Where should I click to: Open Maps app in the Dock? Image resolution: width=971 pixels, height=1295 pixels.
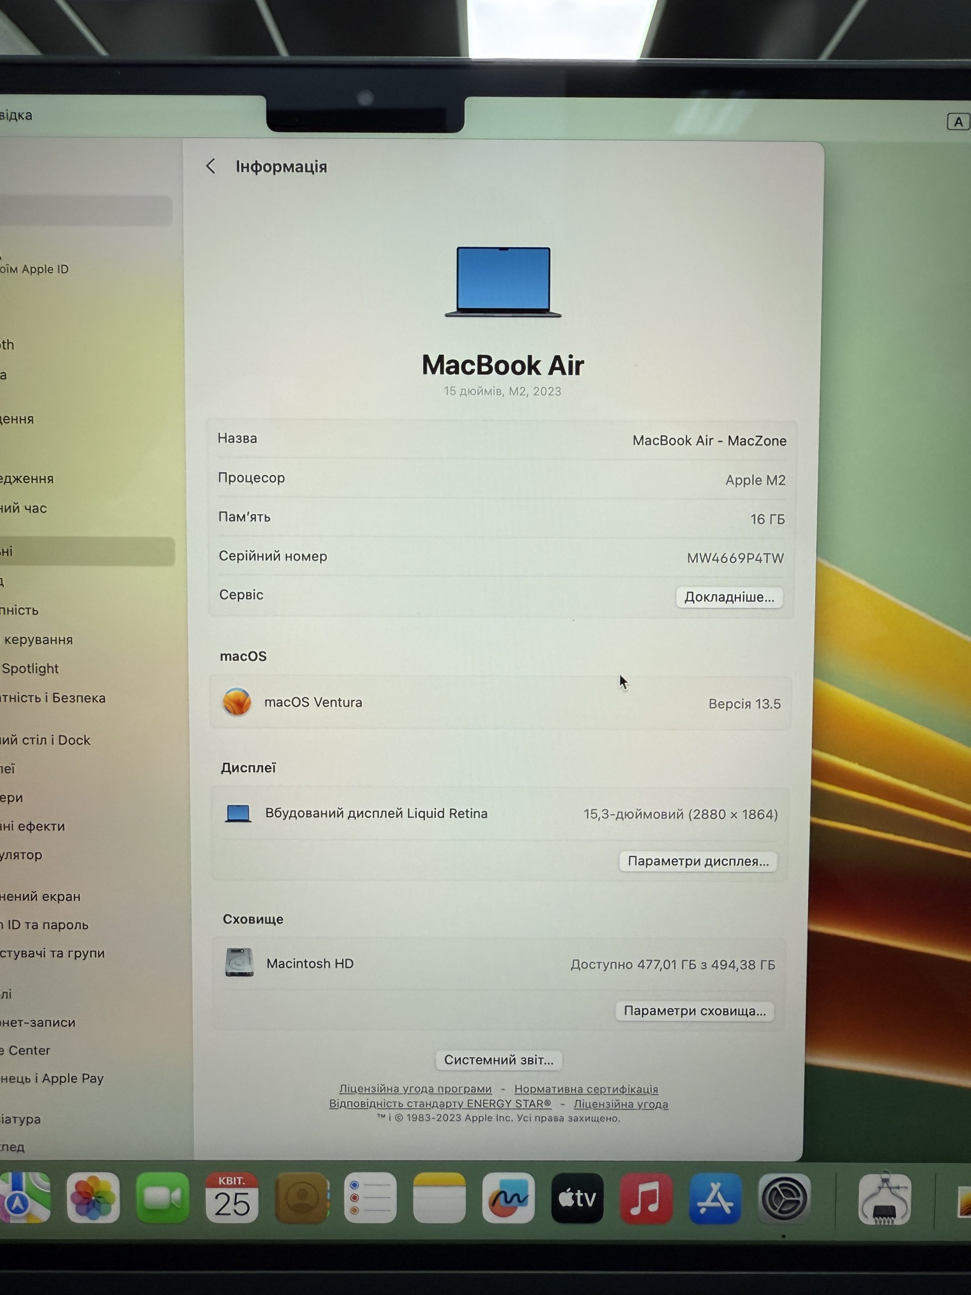point(25,1198)
